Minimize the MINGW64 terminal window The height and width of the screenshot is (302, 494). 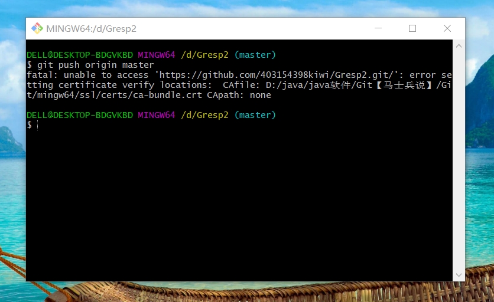click(x=378, y=28)
